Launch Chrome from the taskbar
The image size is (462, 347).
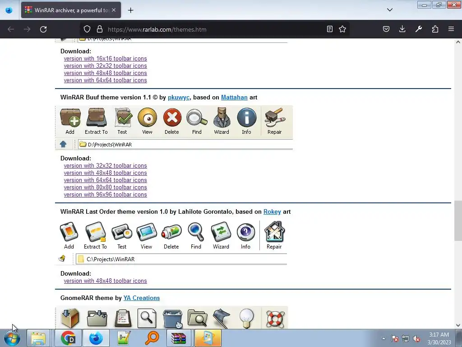68,338
